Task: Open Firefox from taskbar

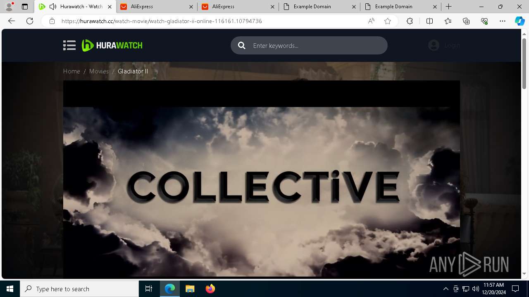Action: (x=210, y=289)
